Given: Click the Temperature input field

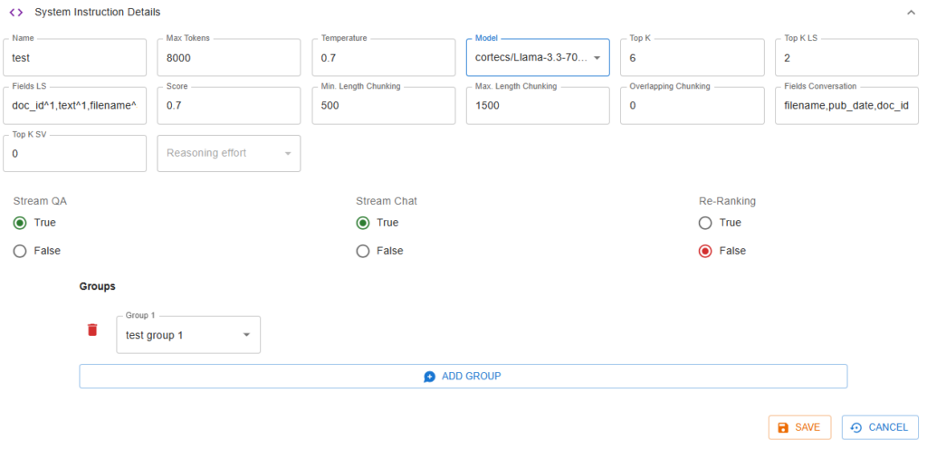Looking at the screenshot, I should pos(384,58).
